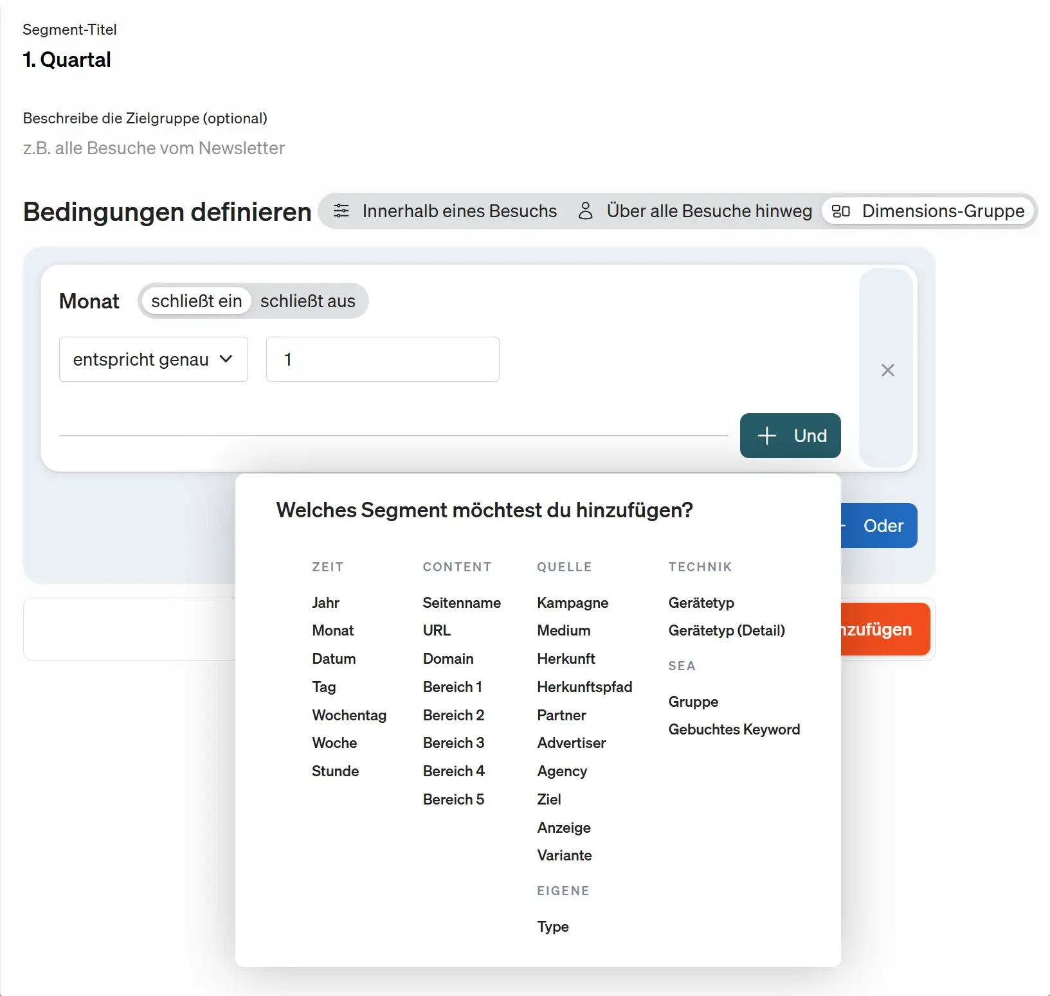Remove the Monat condition using the X icon
This screenshot has width=1050, height=996.
[887, 370]
